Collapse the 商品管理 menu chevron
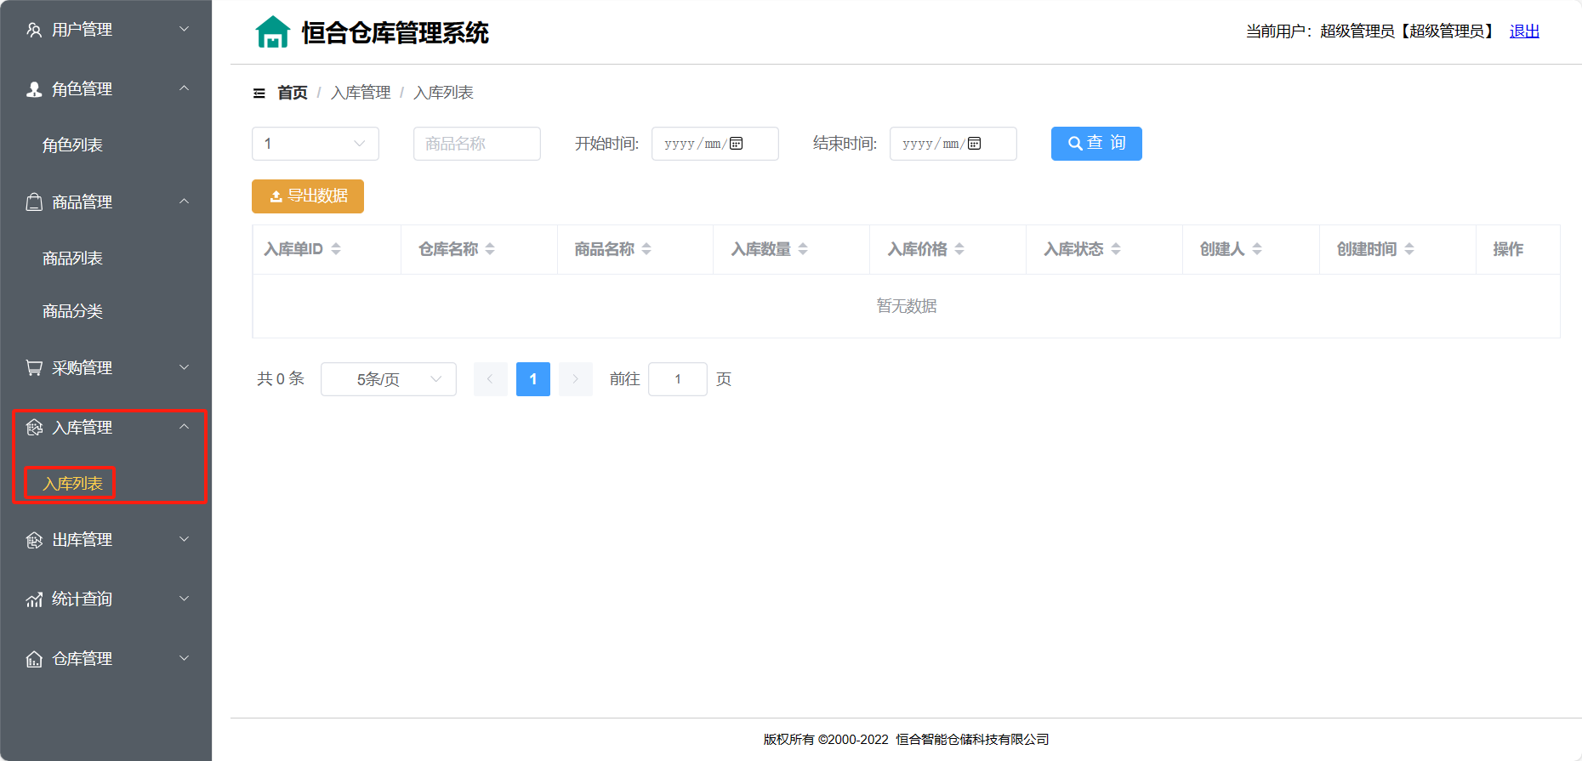1582x761 pixels. click(184, 202)
